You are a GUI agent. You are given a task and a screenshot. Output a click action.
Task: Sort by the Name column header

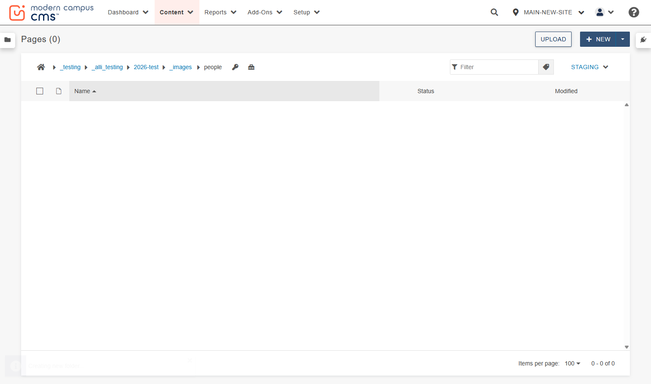(x=224, y=91)
